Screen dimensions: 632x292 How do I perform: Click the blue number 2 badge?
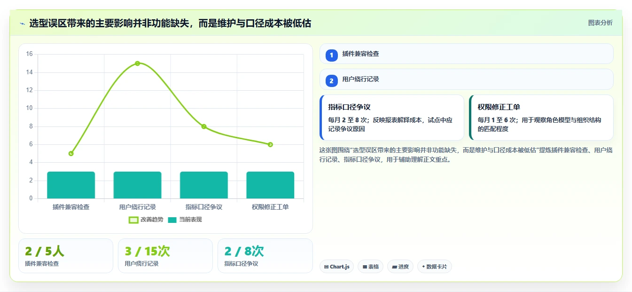[x=332, y=81]
